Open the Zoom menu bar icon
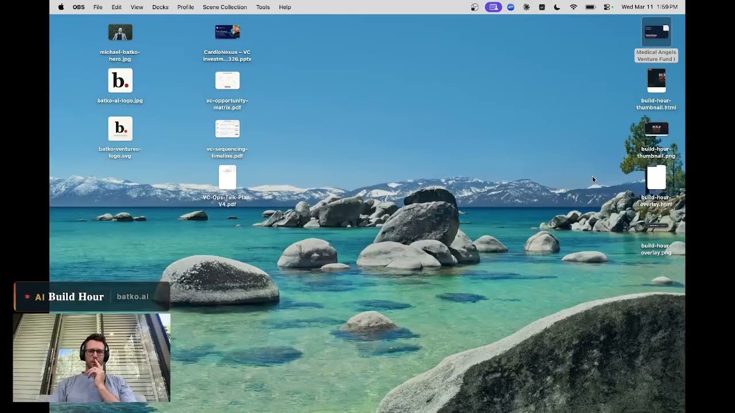The width and height of the screenshot is (735, 413). click(x=510, y=7)
